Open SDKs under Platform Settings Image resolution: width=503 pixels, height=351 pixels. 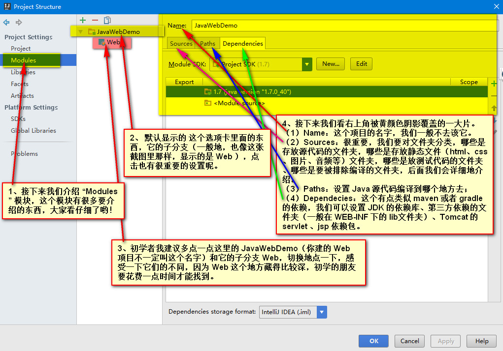pyautogui.click(x=18, y=118)
